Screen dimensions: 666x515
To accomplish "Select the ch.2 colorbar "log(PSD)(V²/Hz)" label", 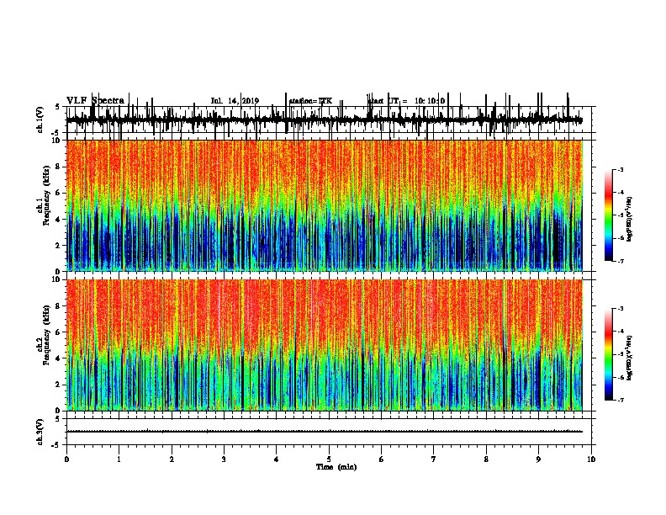I will pyautogui.click(x=630, y=358).
